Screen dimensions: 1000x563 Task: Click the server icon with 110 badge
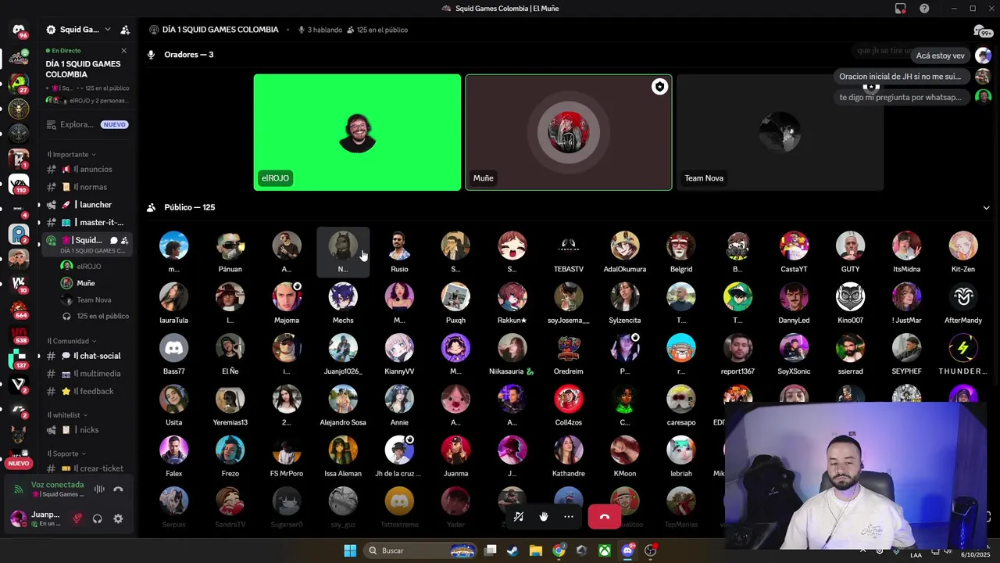click(x=19, y=184)
